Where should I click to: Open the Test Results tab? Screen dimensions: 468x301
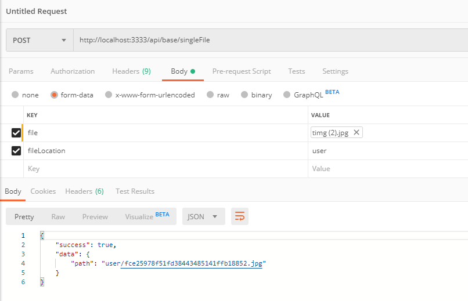click(x=135, y=191)
